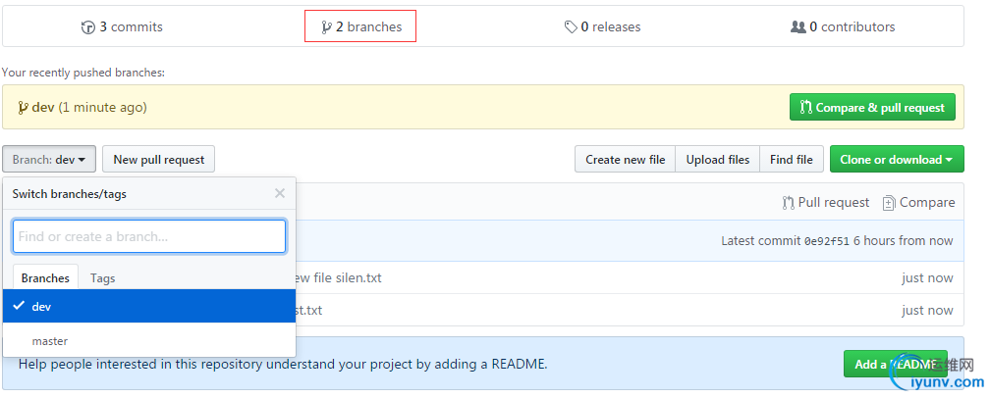This screenshot has width=990, height=398.
Task: Open the Branch: dev dropdown
Action: pos(49,160)
